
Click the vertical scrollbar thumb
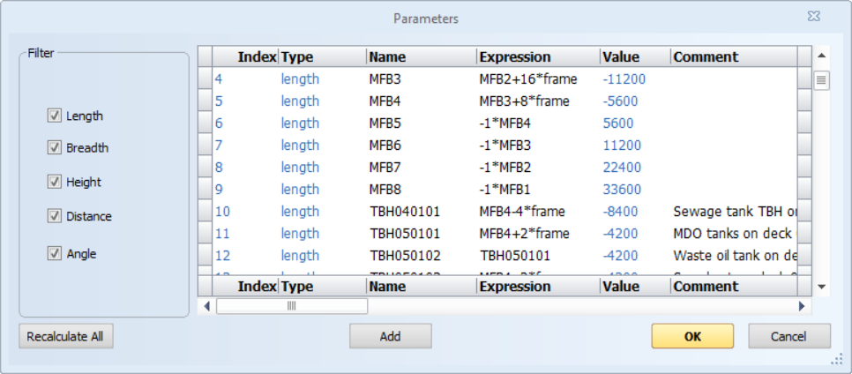tap(821, 81)
